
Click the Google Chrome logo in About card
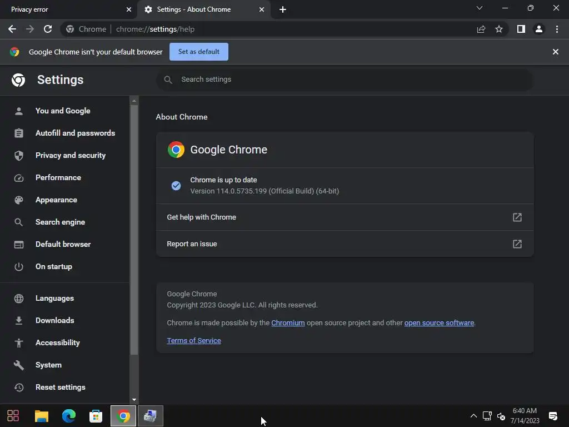point(176,150)
